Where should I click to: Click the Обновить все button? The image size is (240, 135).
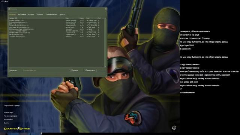tap(90, 70)
